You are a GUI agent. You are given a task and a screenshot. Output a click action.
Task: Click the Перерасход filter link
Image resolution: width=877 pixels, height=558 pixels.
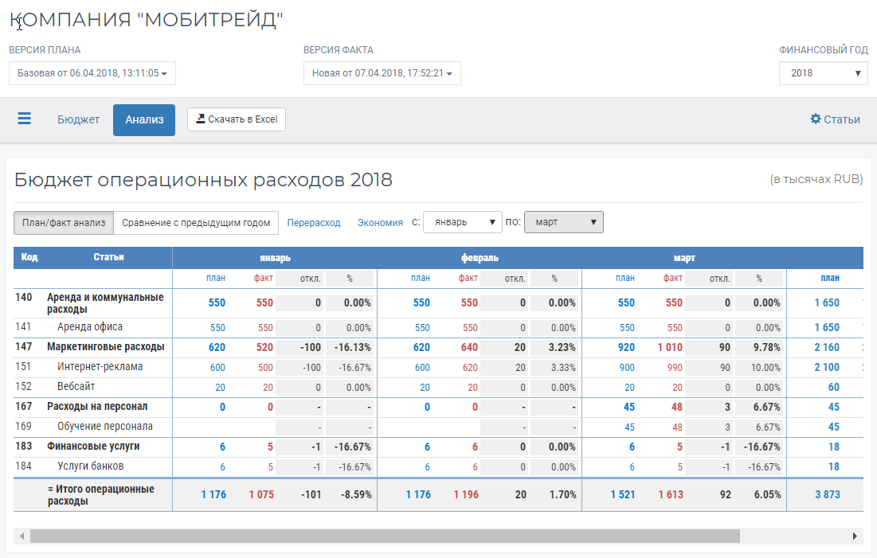pos(314,223)
